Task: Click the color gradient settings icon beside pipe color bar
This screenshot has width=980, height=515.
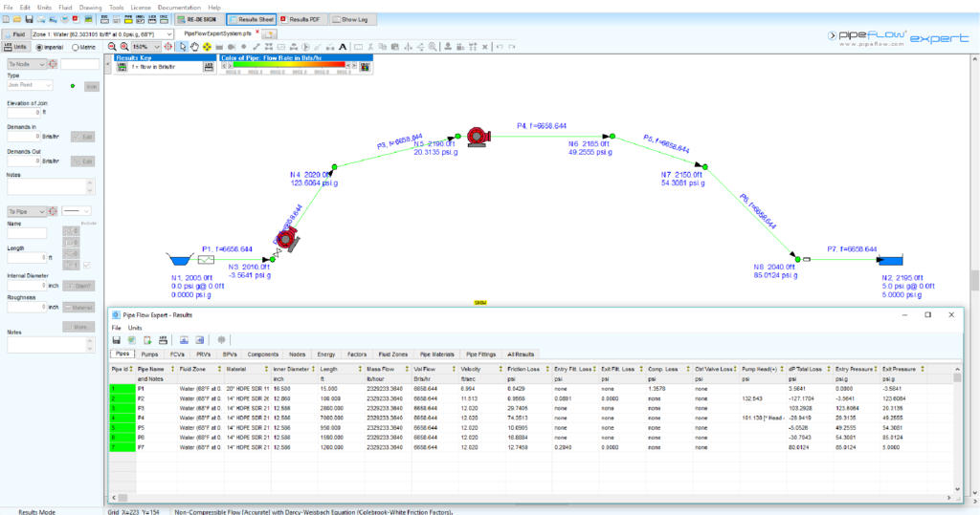Action: point(365,66)
